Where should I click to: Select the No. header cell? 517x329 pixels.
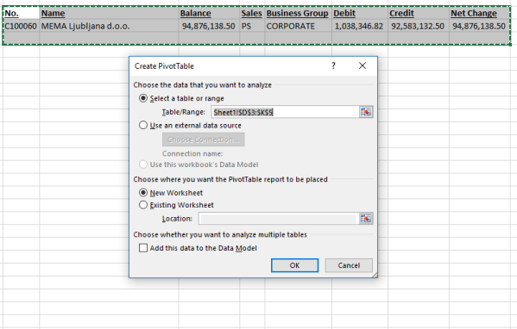click(21, 13)
